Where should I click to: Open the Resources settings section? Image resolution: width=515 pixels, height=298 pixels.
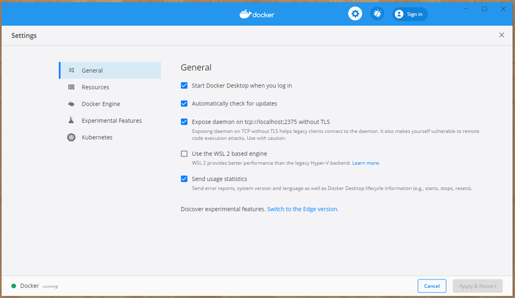(110, 87)
